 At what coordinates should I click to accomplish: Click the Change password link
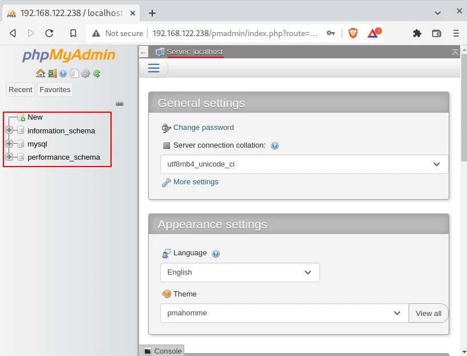(x=203, y=128)
